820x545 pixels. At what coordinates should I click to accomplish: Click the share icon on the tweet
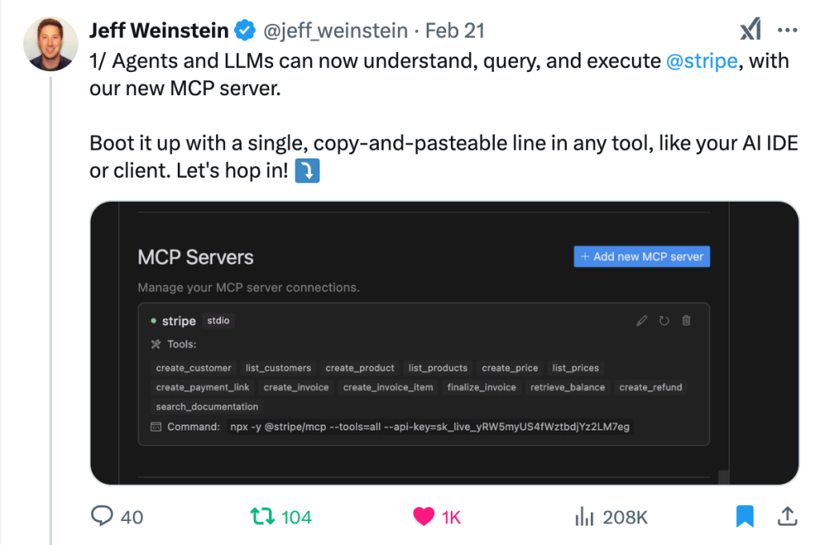click(x=789, y=517)
